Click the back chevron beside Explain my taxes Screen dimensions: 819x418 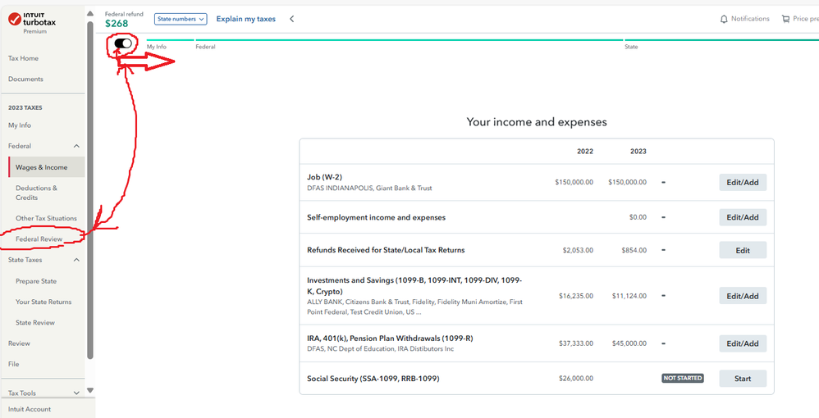click(x=291, y=19)
